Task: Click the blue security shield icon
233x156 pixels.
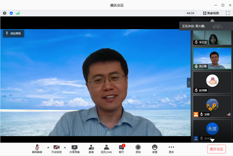Action: (11, 13)
